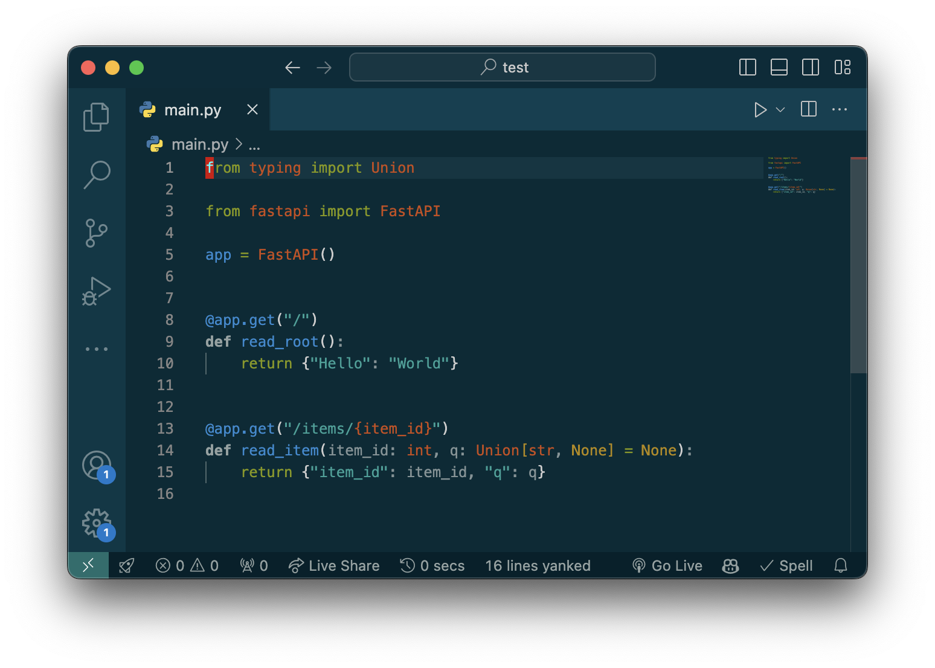The image size is (935, 668).
Task: Open the Run and Debug view
Action: [x=96, y=291]
